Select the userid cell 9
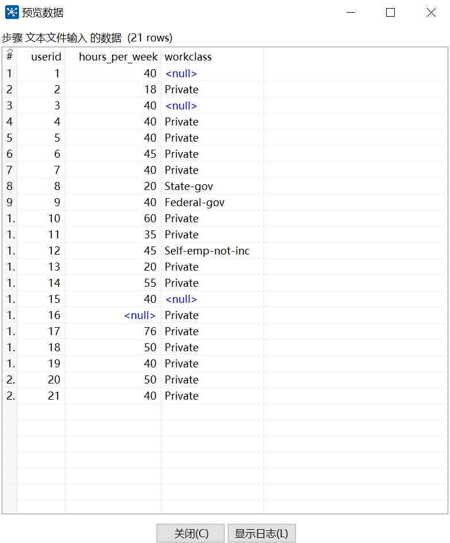This screenshot has height=543, width=450. (x=41, y=202)
